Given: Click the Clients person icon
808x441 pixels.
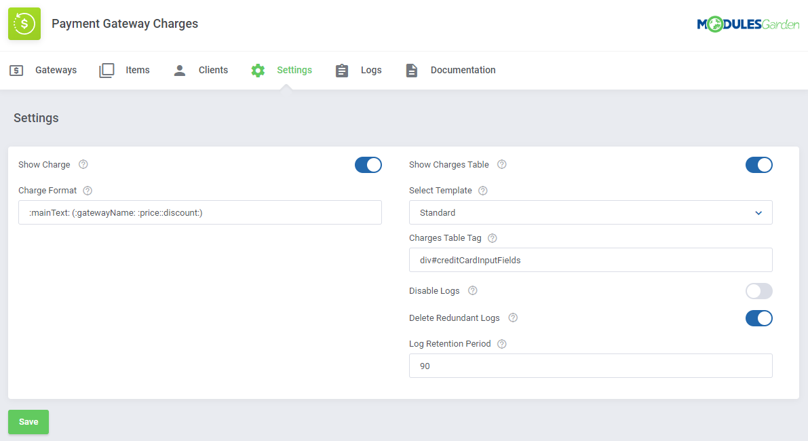Looking at the screenshot, I should point(179,70).
